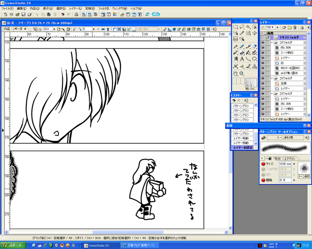Screen dimensions: 312x249
Task: Hide the MSX1-北国08C layer
Action: tap(263, 68)
